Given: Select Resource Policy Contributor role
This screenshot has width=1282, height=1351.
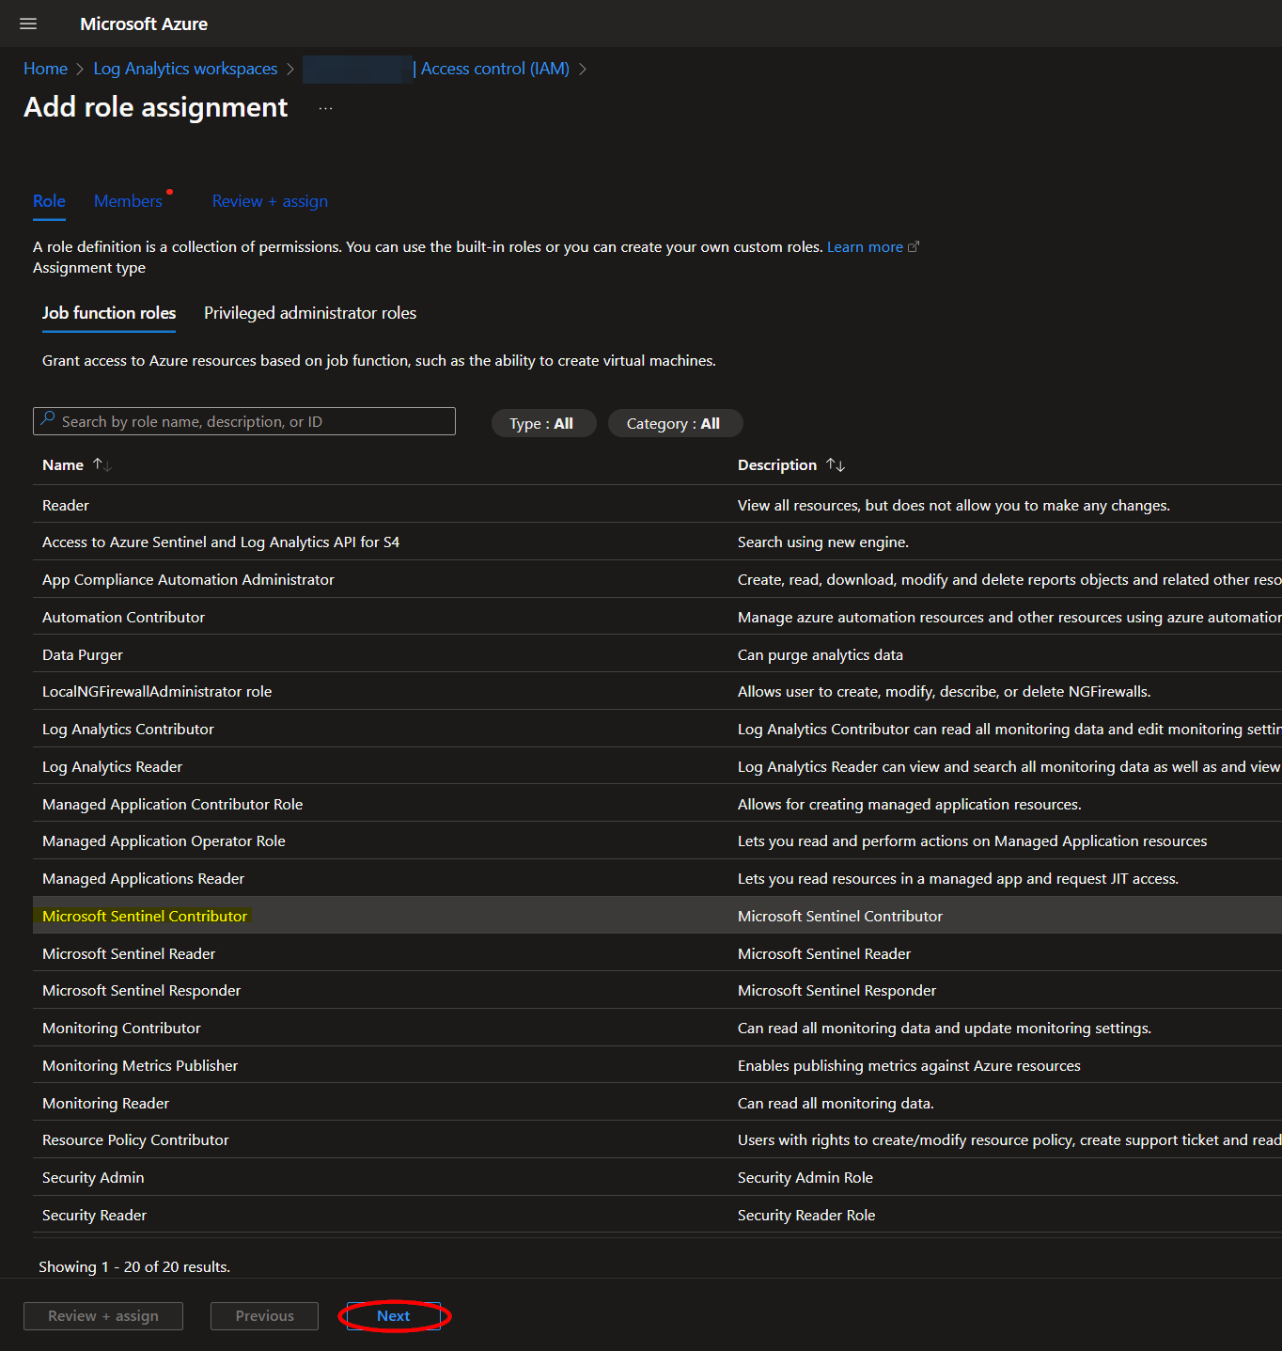Looking at the screenshot, I should [x=657, y=1139].
